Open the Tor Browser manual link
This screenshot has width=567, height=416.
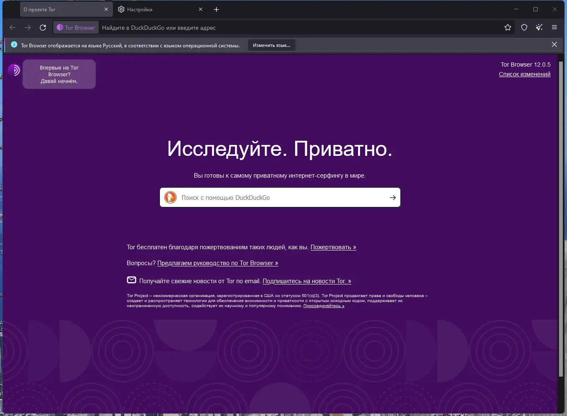217,263
